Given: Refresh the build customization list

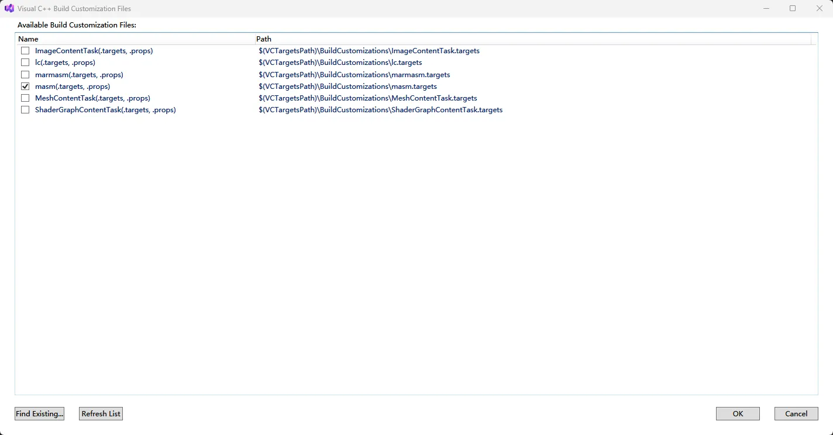Looking at the screenshot, I should (101, 413).
